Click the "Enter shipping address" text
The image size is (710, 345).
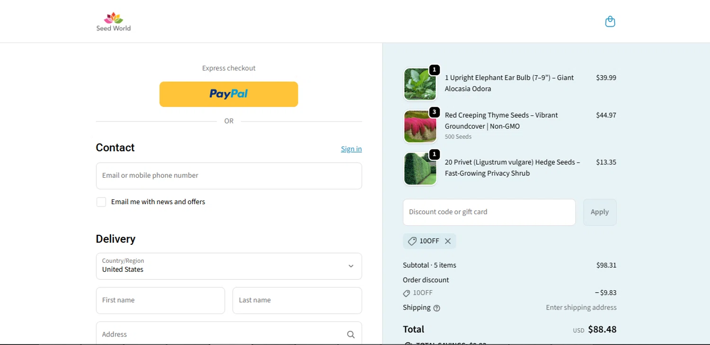click(x=581, y=308)
